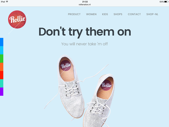Open the CONTACT page

[134, 14]
